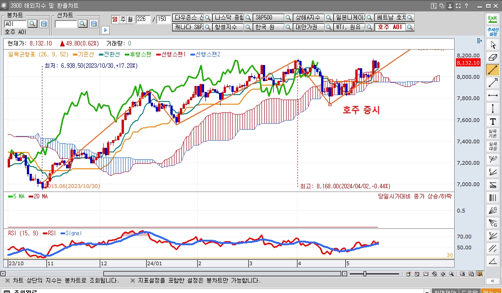Select the text (T) annotation tool

492,121
